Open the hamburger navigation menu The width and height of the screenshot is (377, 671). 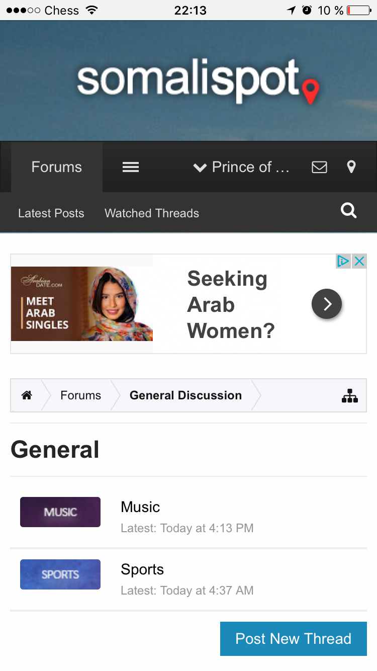pos(131,167)
